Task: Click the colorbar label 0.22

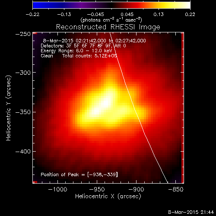Action: click(190, 14)
